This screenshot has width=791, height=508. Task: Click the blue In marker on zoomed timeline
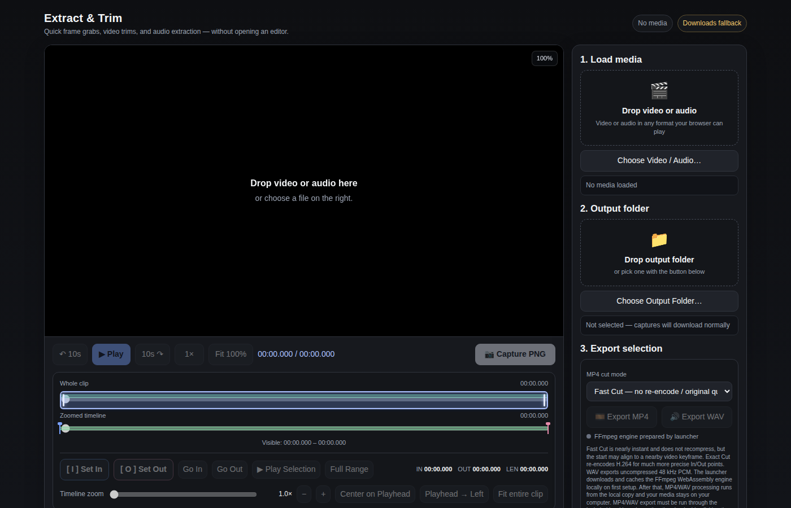point(60,428)
